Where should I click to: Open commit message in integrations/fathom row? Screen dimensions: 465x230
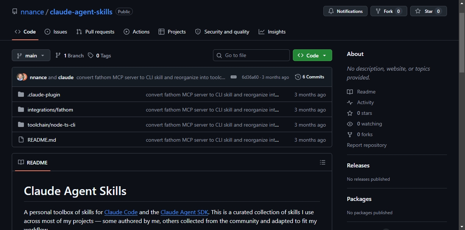coord(212,110)
